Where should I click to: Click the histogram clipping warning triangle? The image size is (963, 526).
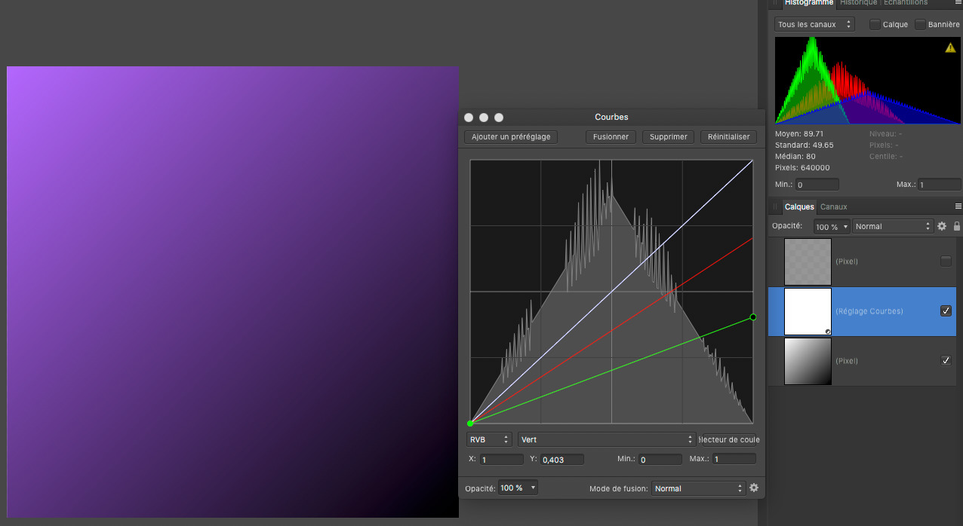click(x=950, y=47)
